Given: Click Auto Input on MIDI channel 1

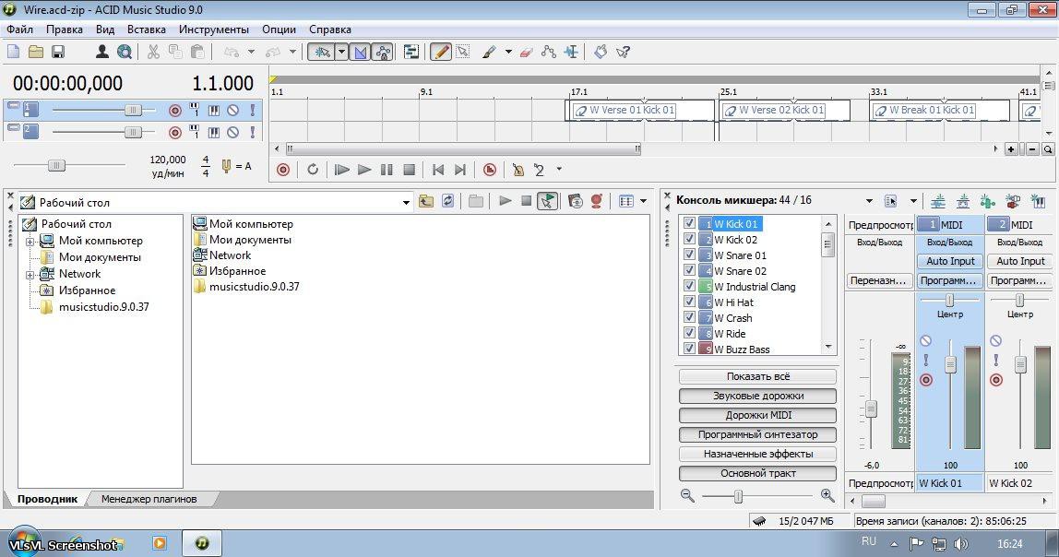Looking at the screenshot, I should point(950,261).
